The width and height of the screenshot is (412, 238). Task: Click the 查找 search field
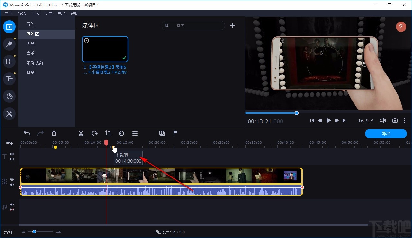tap(193, 25)
